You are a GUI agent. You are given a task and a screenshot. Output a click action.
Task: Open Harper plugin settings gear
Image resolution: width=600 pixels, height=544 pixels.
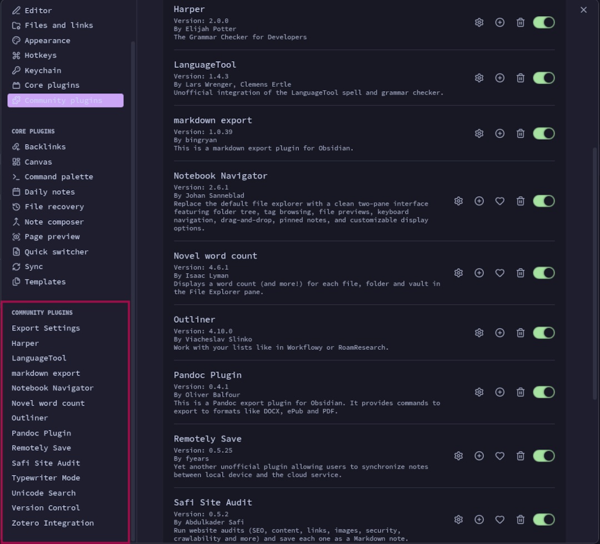479,23
